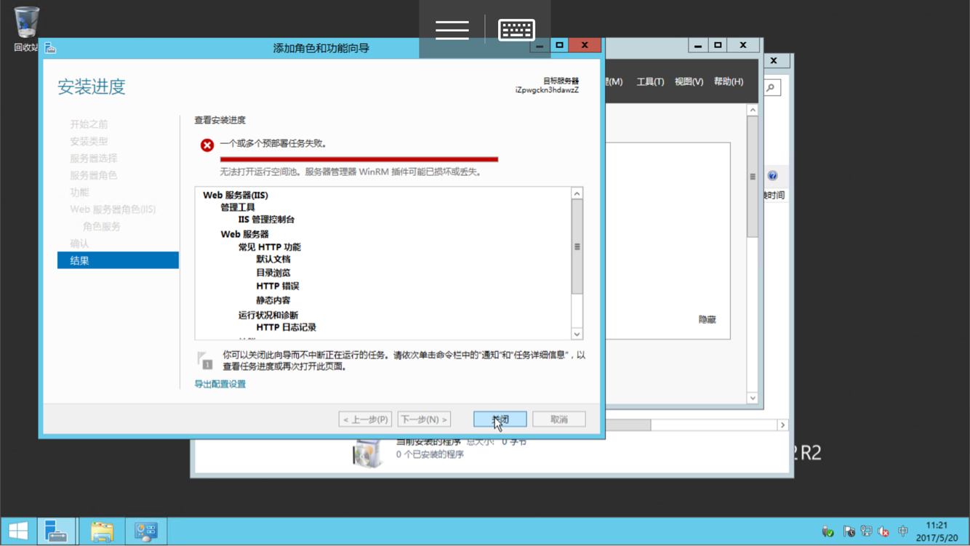
Task: Click the < 上一步(P) button
Action: click(365, 419)
